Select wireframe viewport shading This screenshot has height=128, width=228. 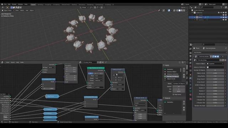tap(177, 10)
